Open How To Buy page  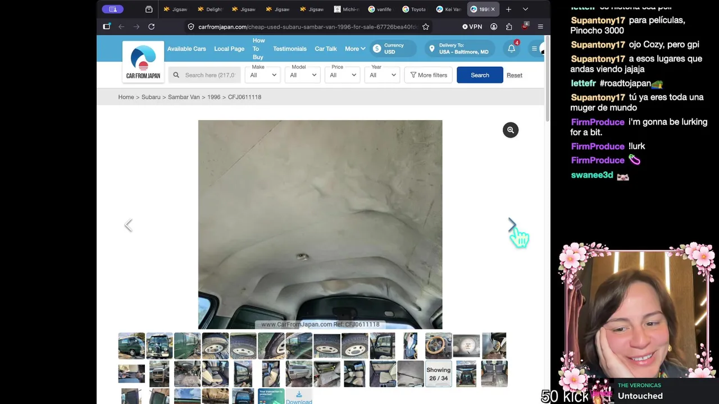(258, 49)
